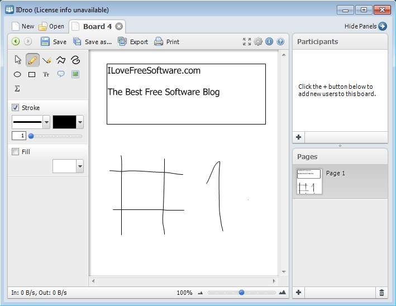Click the black stroke color swatch
The height and width of the screenshot is (306, 396).
click(64, 122)
